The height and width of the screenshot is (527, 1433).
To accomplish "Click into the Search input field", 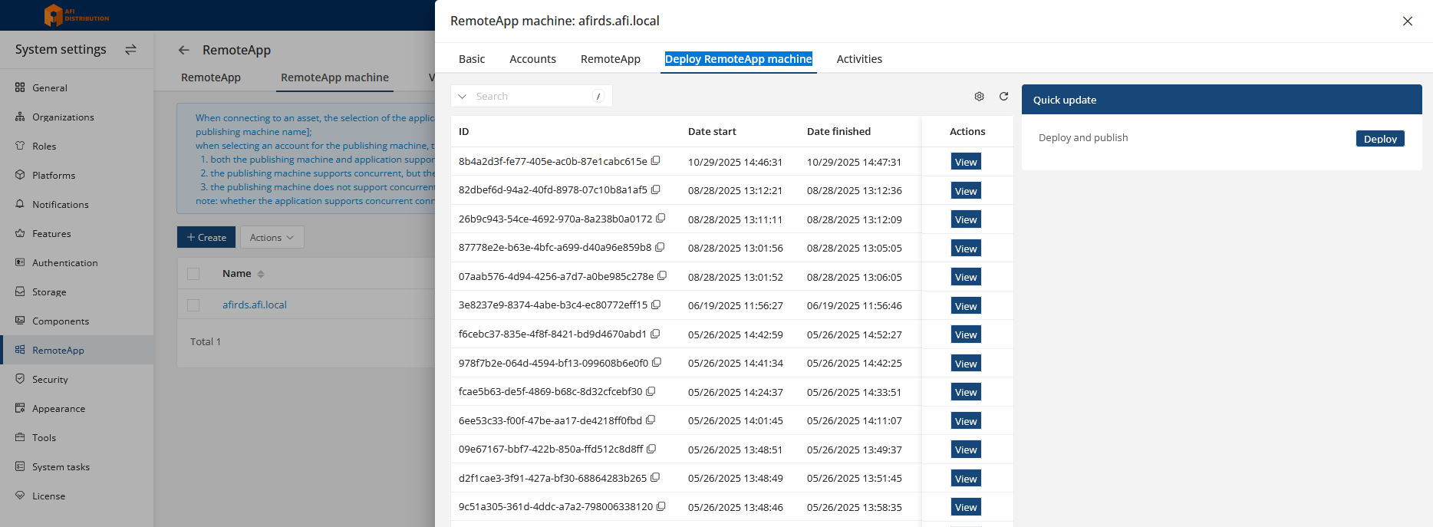I will pyautogui.click(x=532, y=97).
